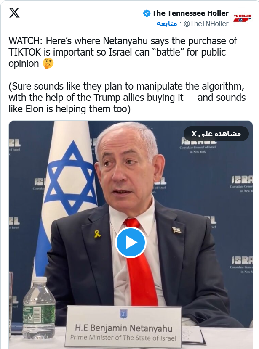259x349 pixels.
Task: Open the X logo link
Action: coord(14,13)
